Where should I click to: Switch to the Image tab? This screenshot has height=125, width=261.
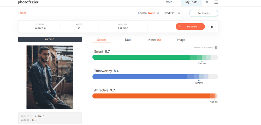(x=181, y=40)
